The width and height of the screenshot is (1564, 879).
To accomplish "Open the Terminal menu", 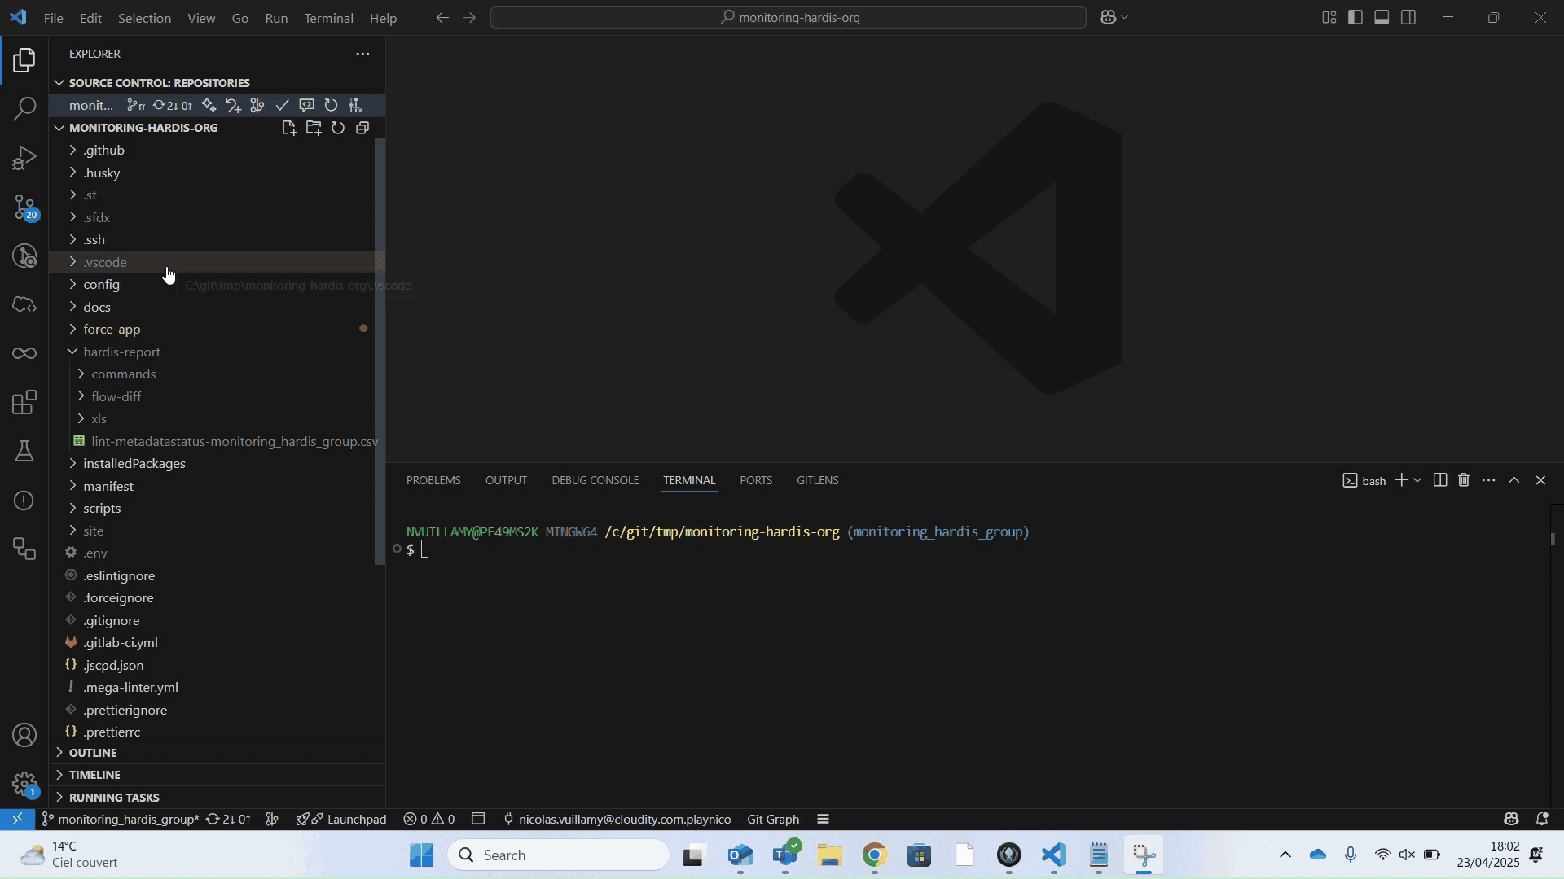I will click(328, 17).
